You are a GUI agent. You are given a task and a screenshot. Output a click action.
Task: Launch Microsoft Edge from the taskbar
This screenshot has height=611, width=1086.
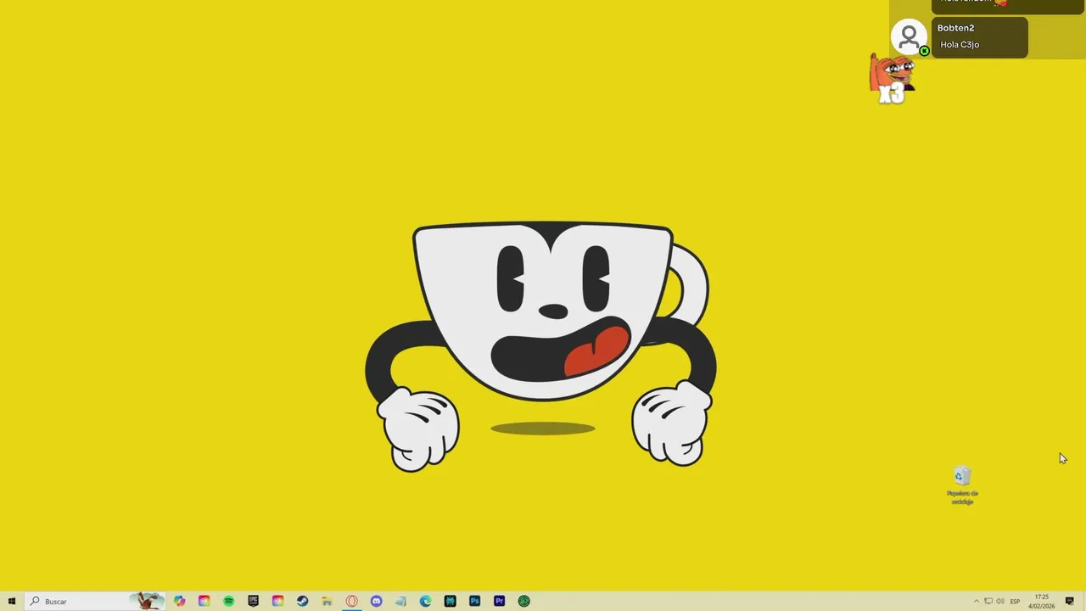click(x=425, y=601)
